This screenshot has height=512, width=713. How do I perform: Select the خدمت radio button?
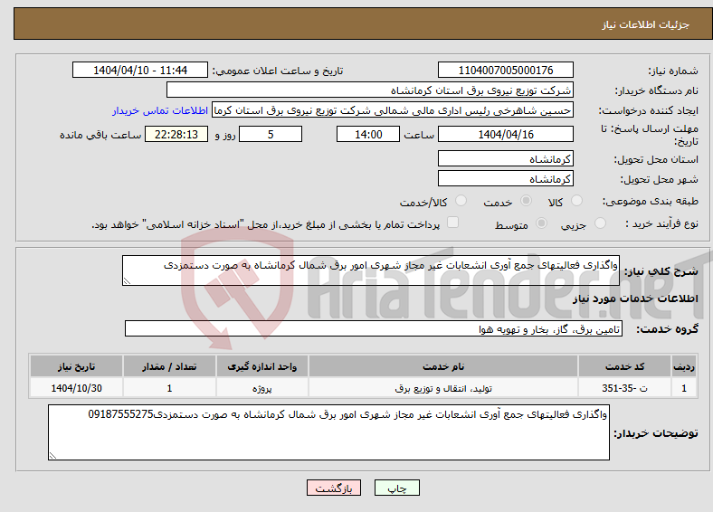tap(526, 201)
